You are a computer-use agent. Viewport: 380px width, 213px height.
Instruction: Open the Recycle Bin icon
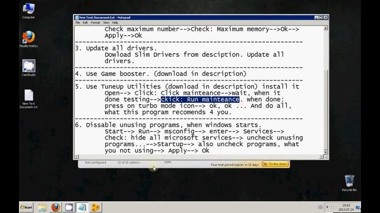[x=349, y=183]
